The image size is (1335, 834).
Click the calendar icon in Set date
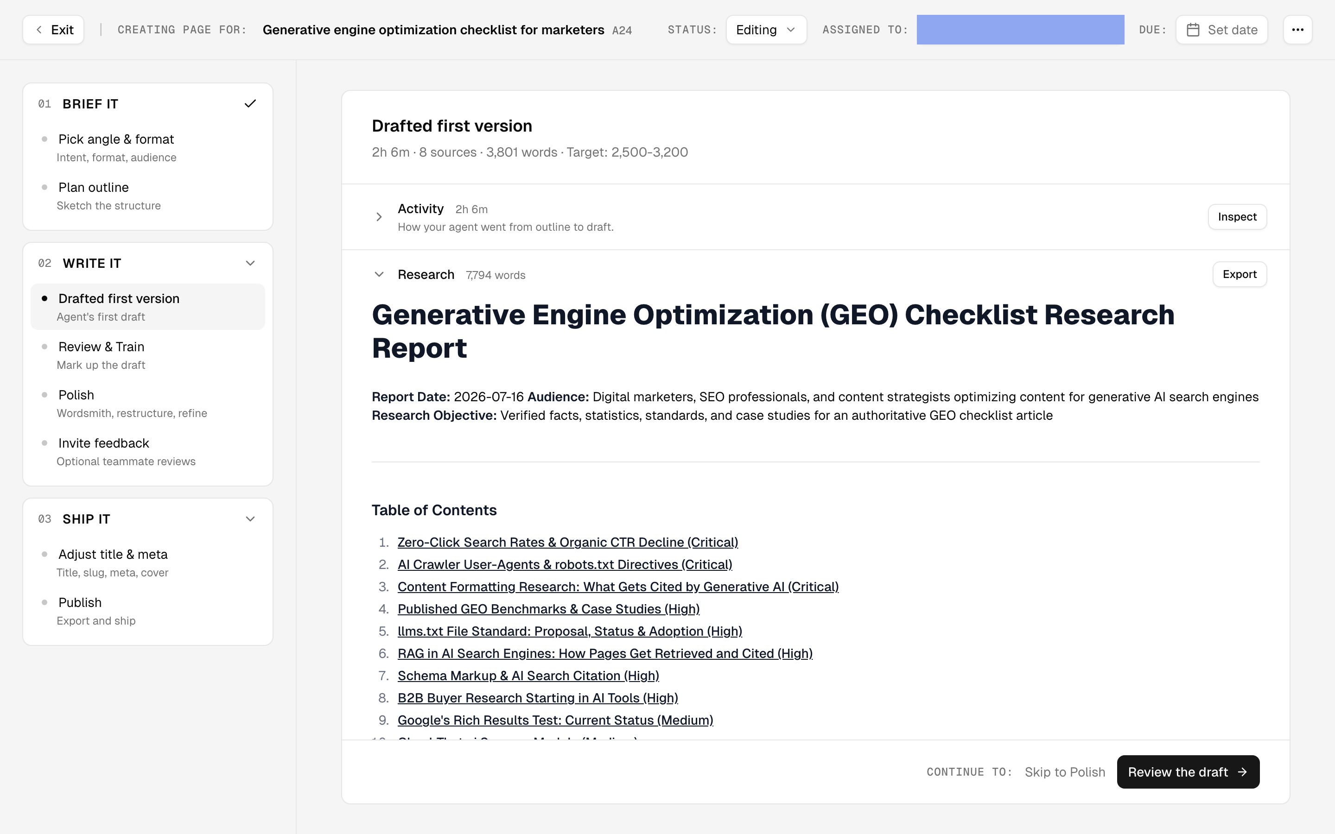click(x=1193, y=30)
